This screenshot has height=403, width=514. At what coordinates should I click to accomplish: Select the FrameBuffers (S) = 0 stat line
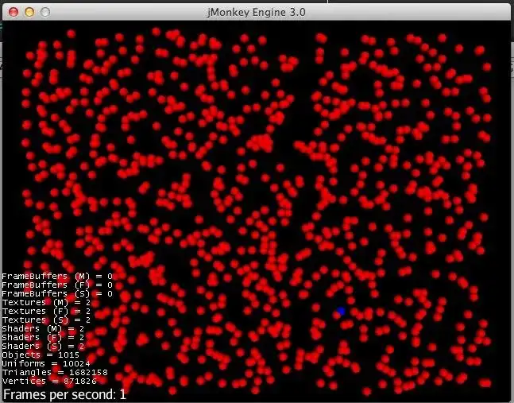[x=57, y=293]
